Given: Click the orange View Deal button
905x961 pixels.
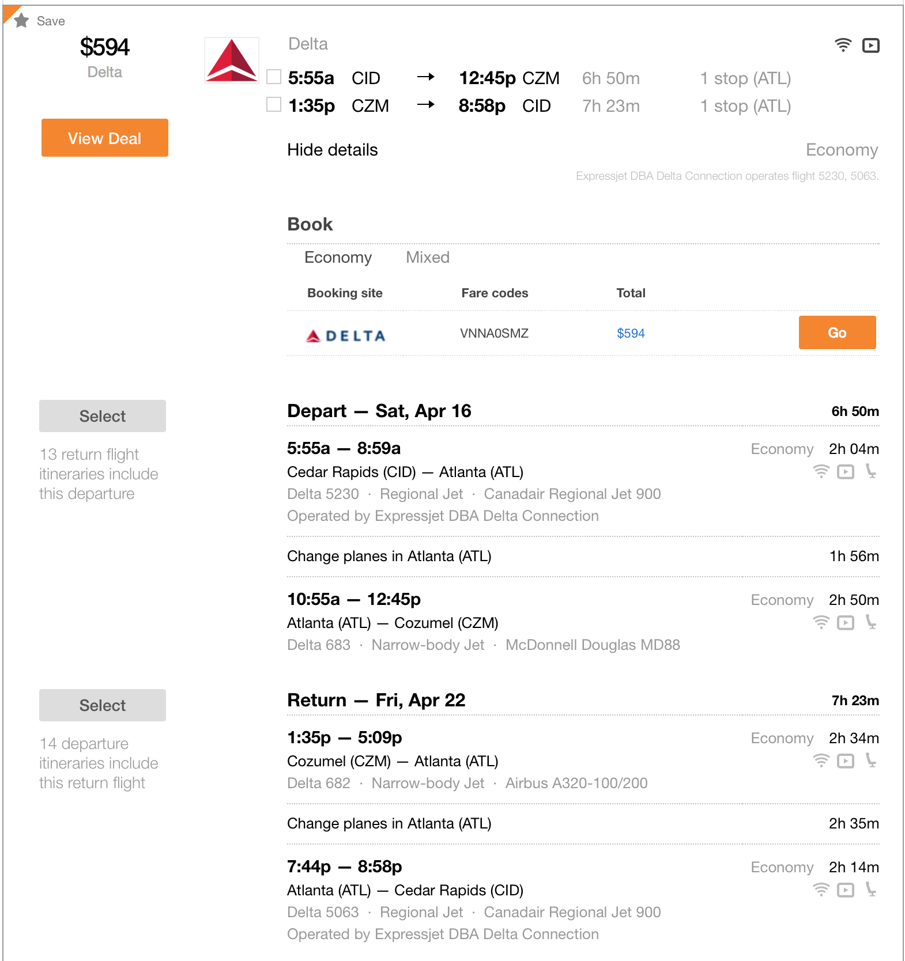Looking at the screenshot, I should point(105,138).
